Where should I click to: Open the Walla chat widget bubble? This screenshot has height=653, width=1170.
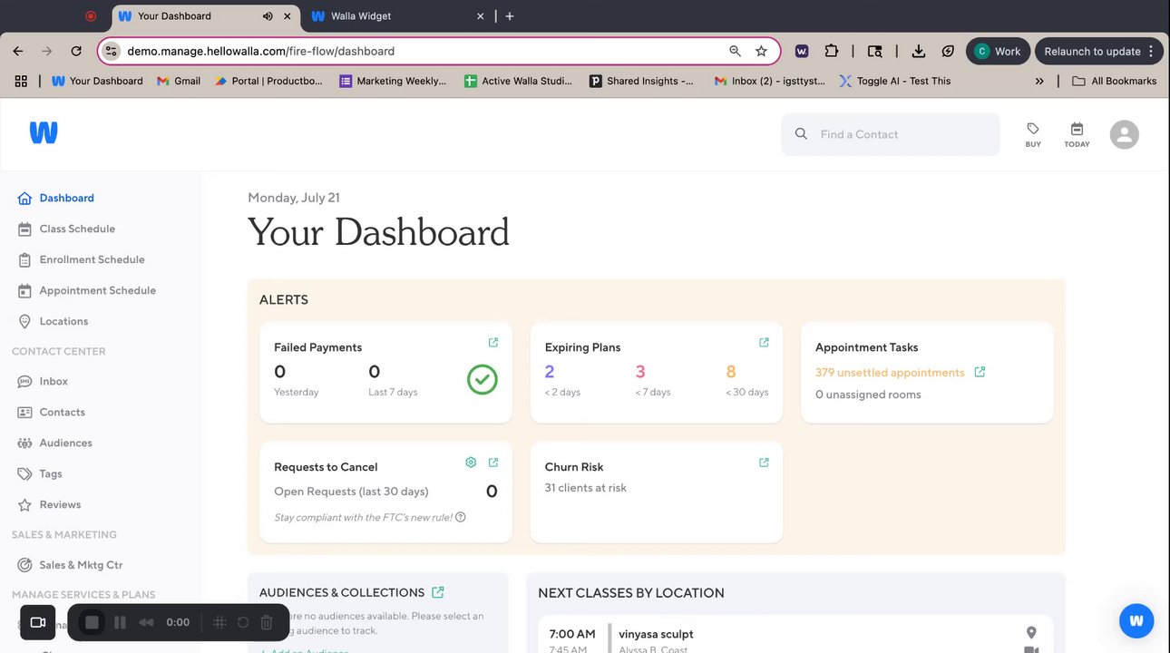(1136, 621)
